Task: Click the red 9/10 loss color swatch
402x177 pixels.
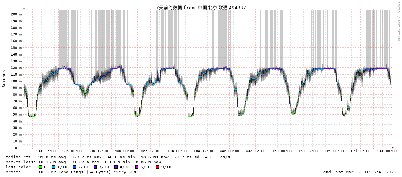Action: pyautogui.click(x=158, y=167)
